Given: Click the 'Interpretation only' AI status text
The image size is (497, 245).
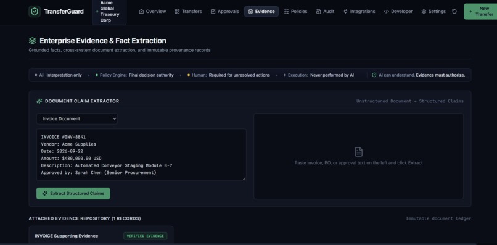Looking at the screenshot, I should 64,75.
